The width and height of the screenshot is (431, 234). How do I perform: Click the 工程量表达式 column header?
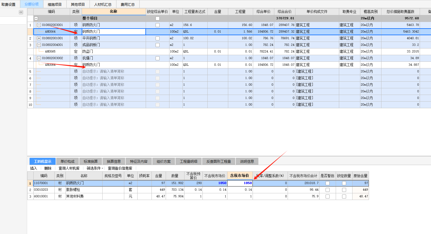(x=195, y=12)
